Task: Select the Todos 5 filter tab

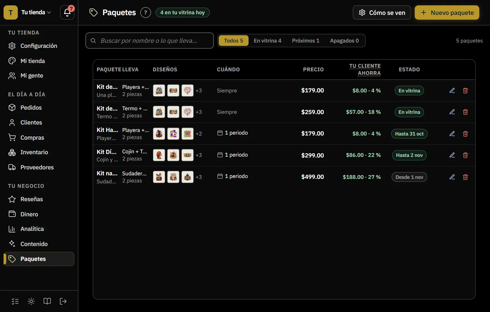Action: [233, 41]
